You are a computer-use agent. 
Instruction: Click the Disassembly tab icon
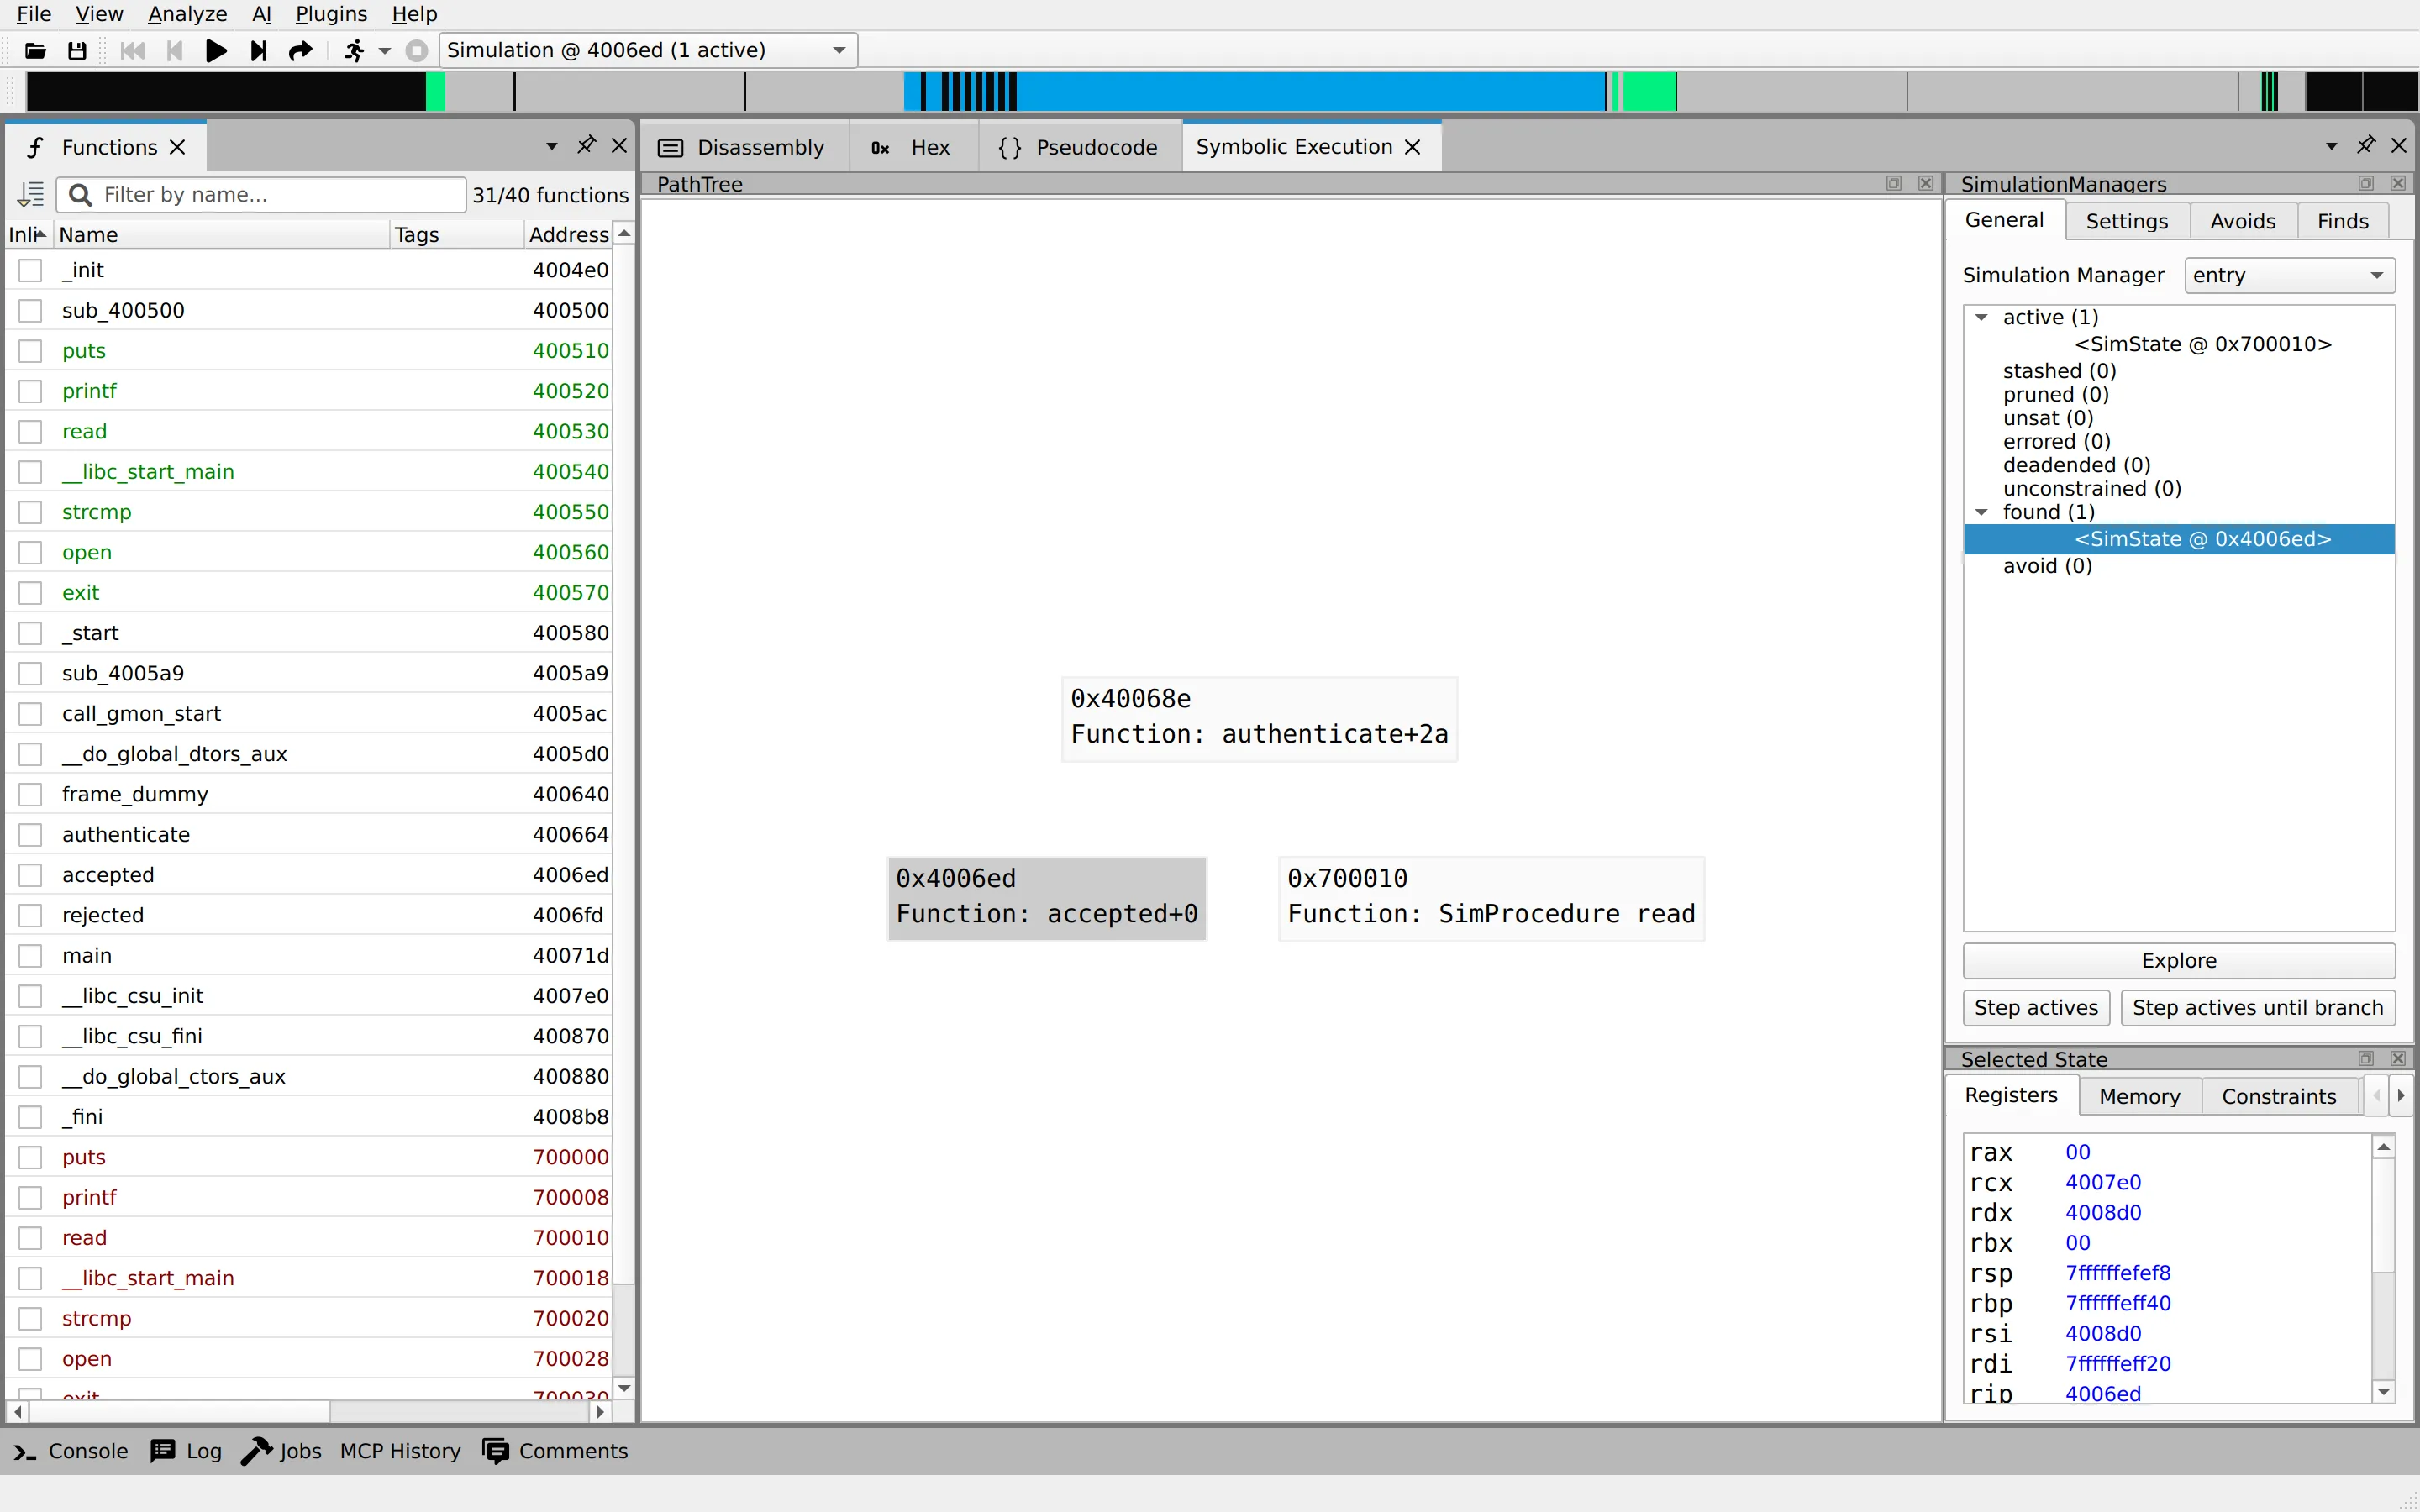coord(671,148)
